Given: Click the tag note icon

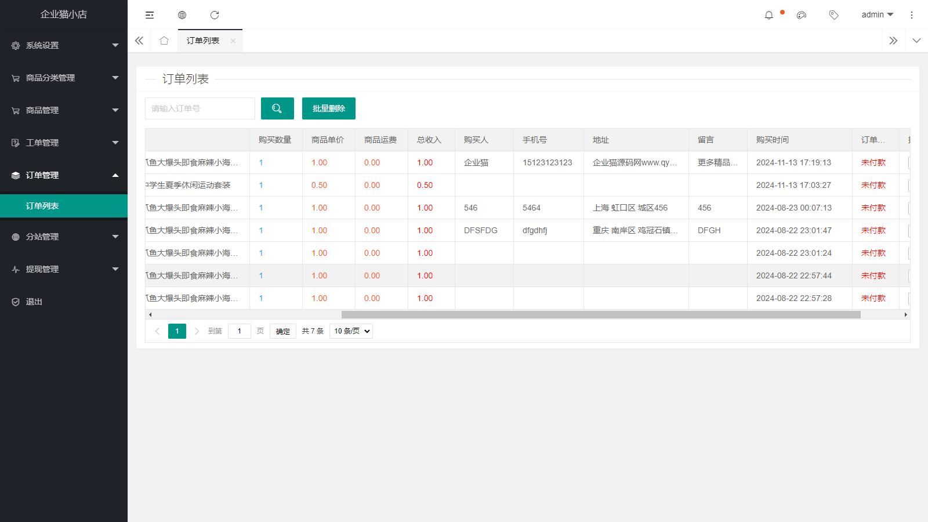Looking at the screenshot, I should pos(833,15).
